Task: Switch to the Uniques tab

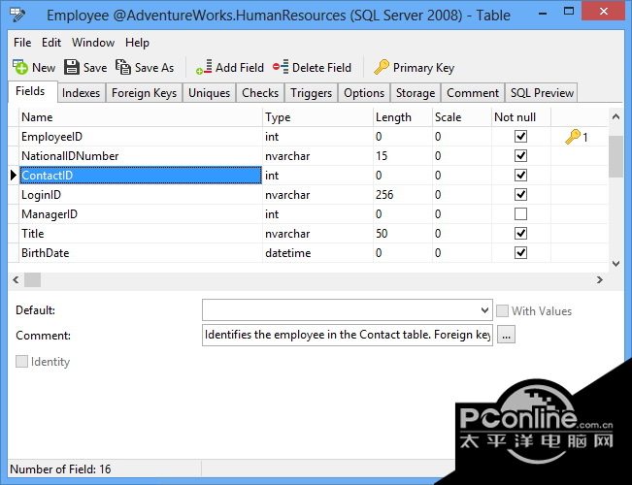Action: pos(209,93)
